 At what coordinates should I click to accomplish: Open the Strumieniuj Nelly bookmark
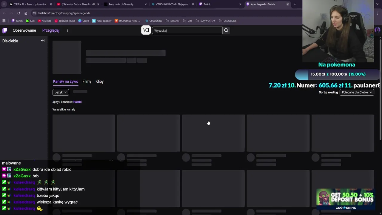tap(127, 21)
